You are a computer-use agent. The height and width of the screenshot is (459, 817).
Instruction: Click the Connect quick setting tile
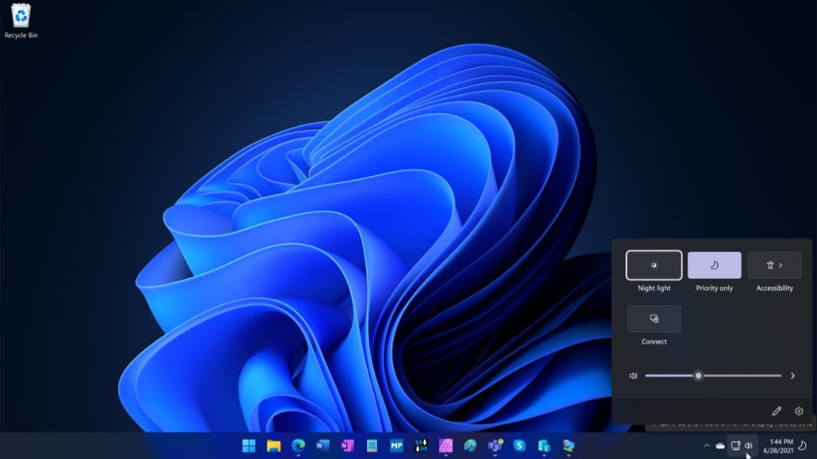point(654,319)
